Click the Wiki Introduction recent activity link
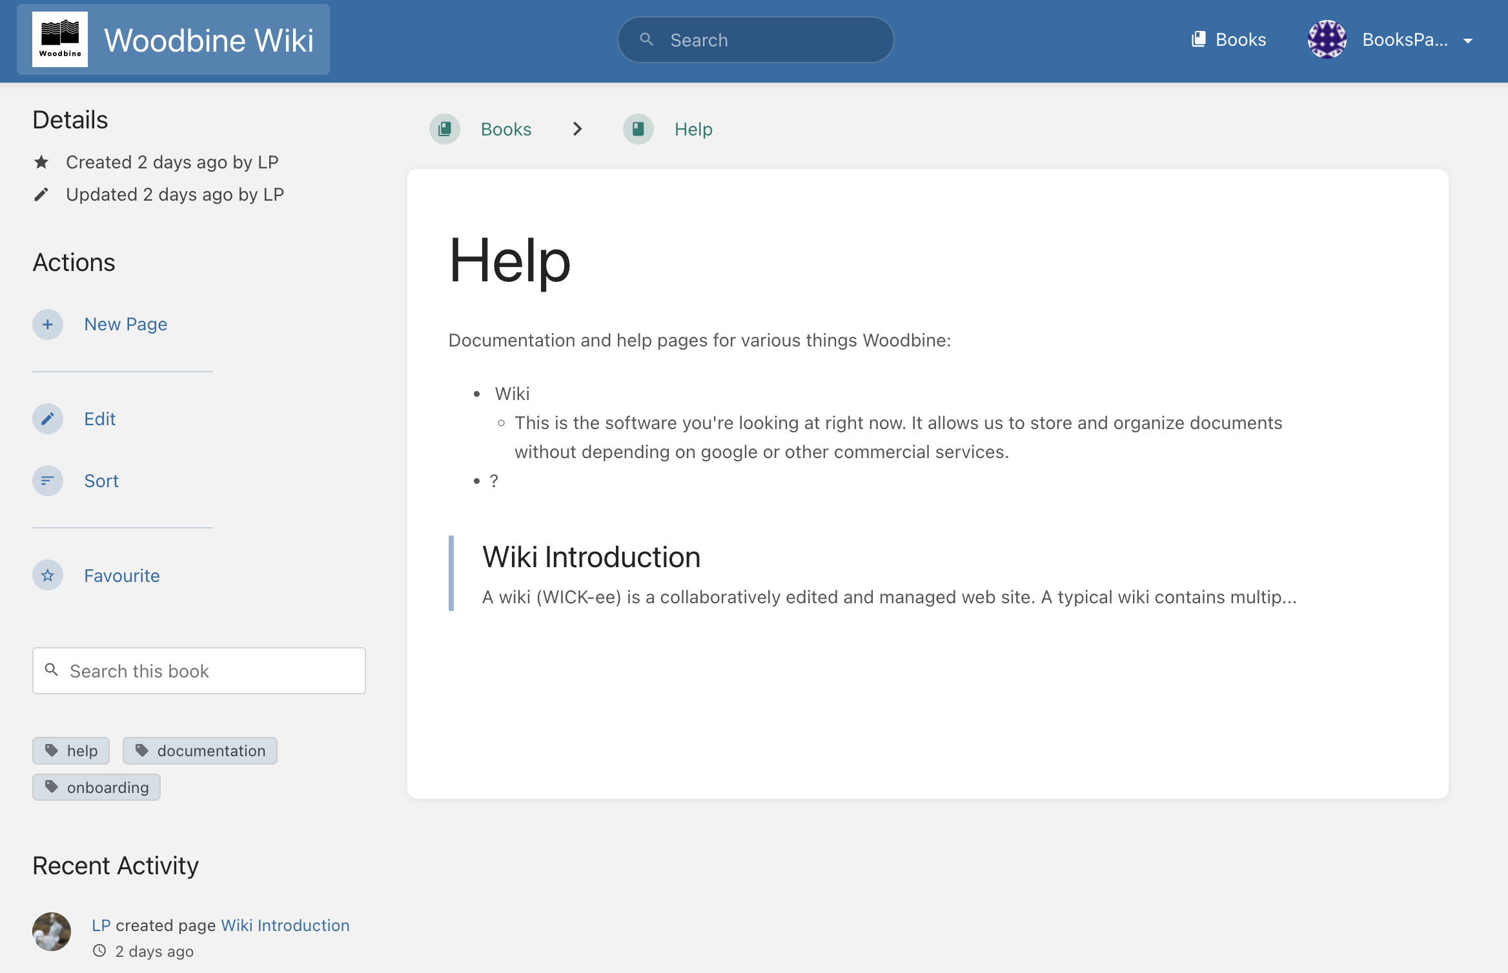This screenshot has width=1508, height=973. pos(285,925)
